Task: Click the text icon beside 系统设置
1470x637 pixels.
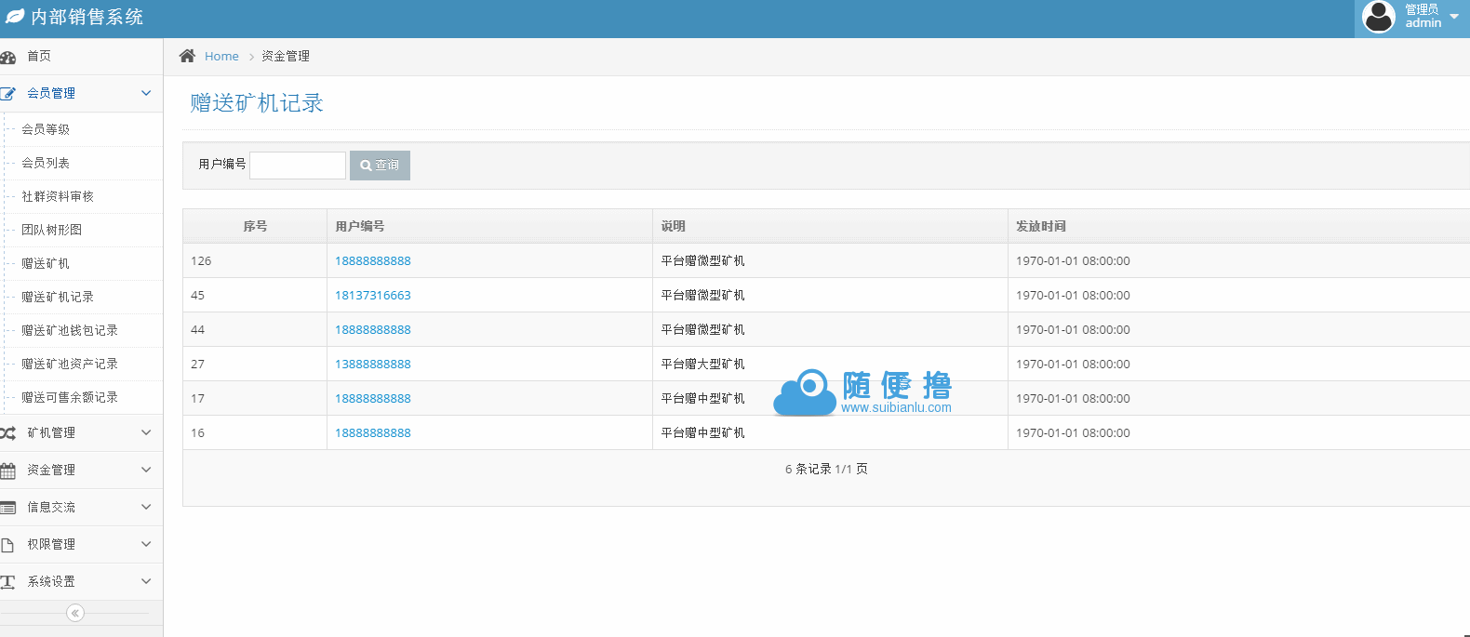Action: [x=8, y=582]
